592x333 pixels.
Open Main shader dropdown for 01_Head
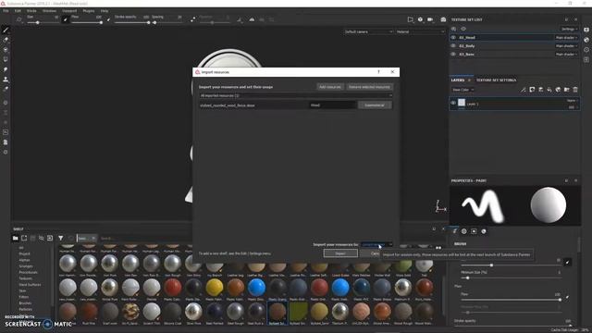tap(566, 37)
